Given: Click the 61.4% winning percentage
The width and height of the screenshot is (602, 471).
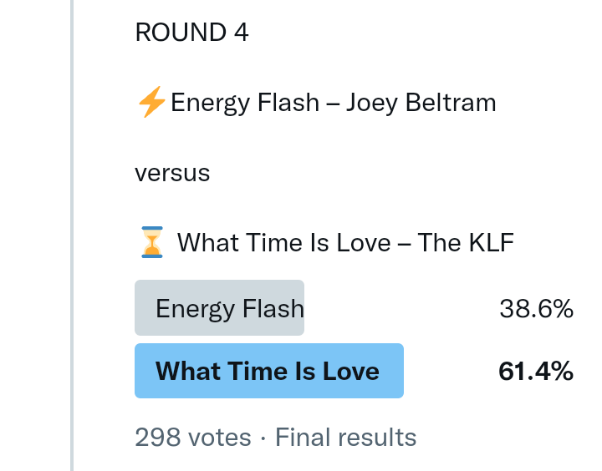Looking at the screenshot, I should pyautogui.click(x=536, y=371).
